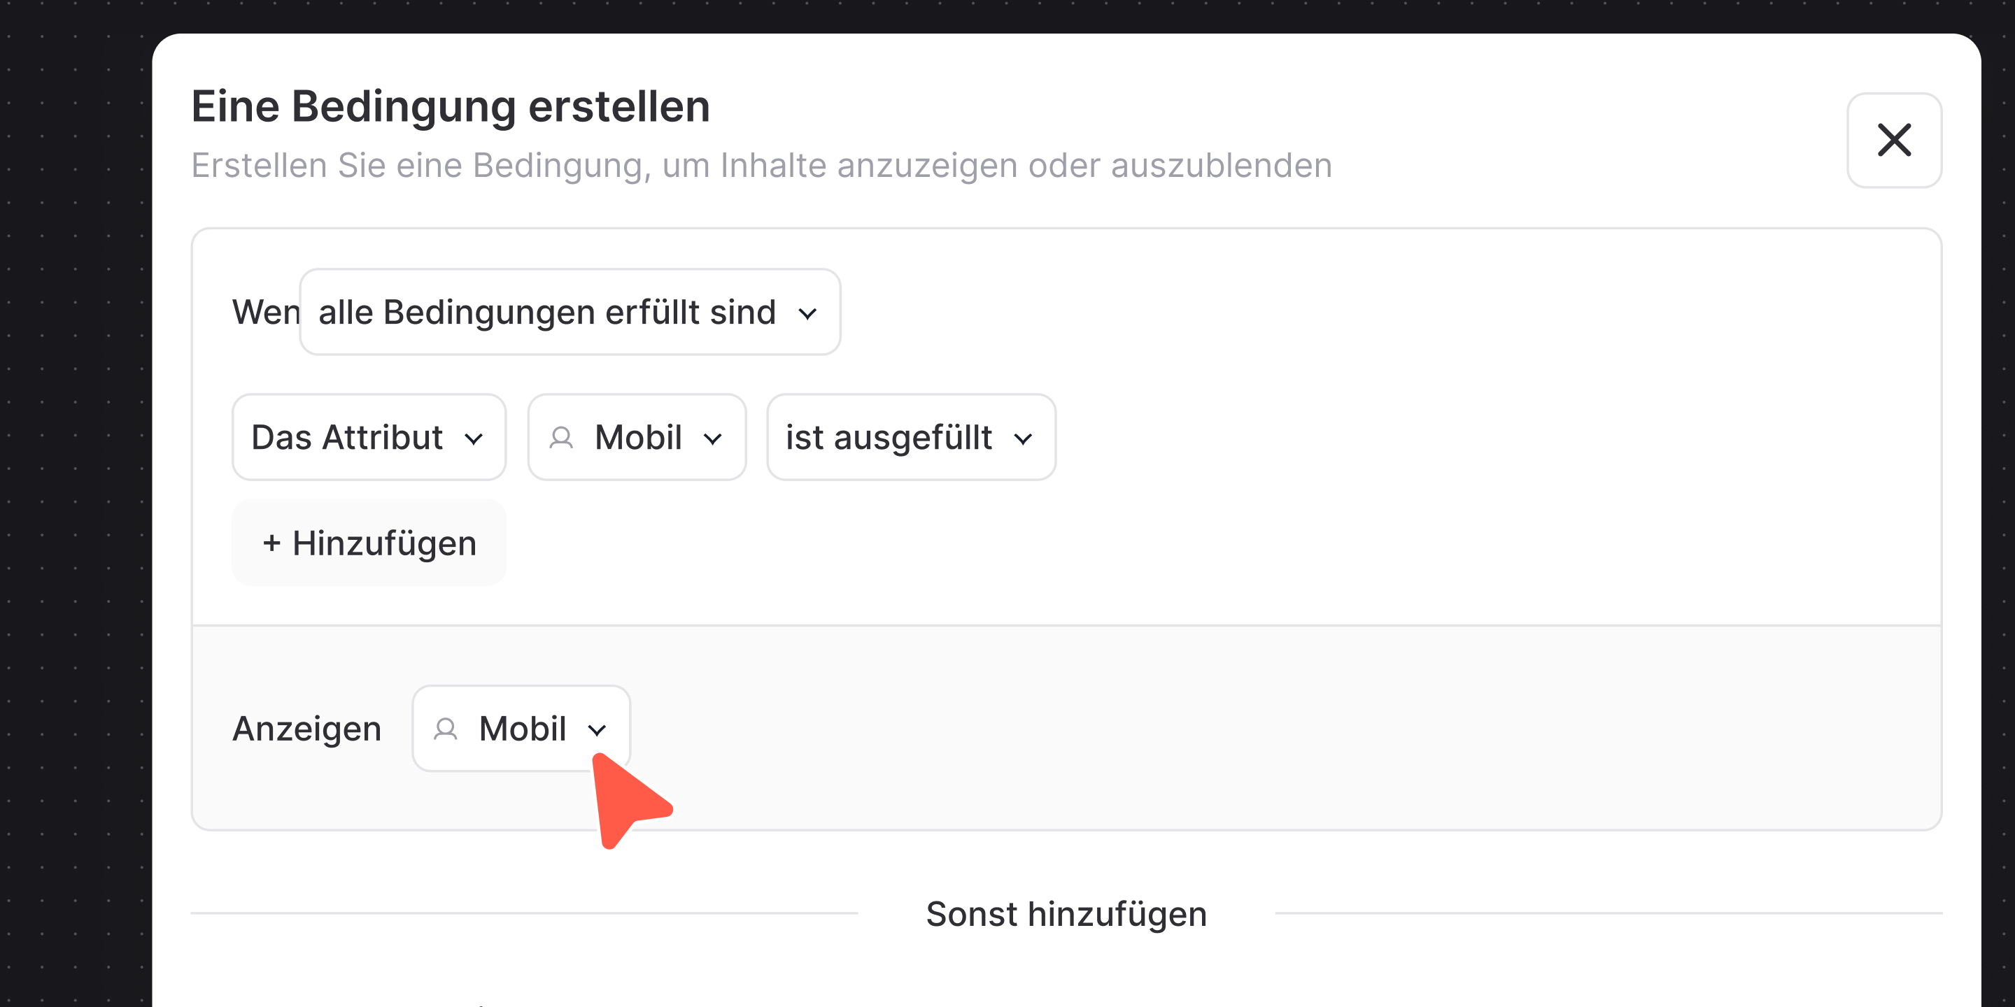Click the + Hinzufügen button

pos(369,543)
